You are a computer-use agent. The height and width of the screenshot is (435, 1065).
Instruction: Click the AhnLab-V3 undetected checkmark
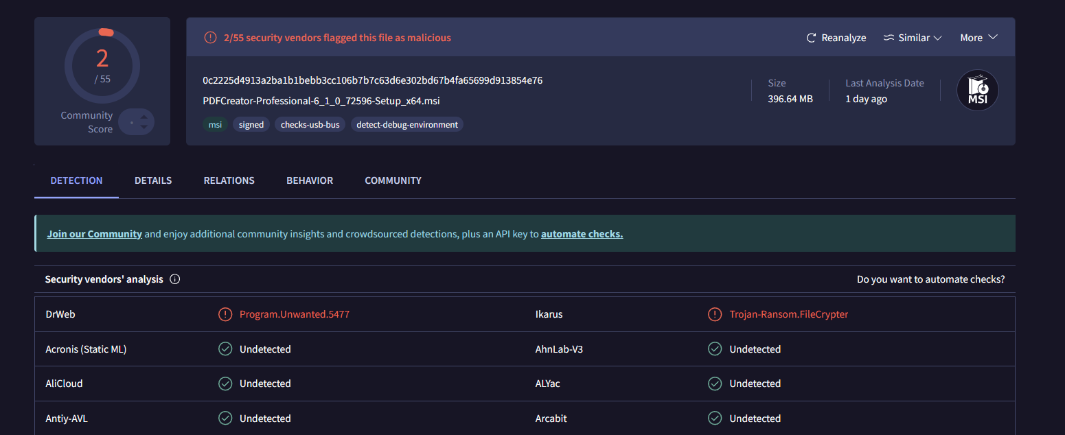(715, 349)
